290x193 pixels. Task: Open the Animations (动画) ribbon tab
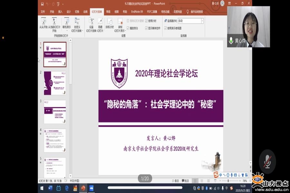click(x=85, y=12)
